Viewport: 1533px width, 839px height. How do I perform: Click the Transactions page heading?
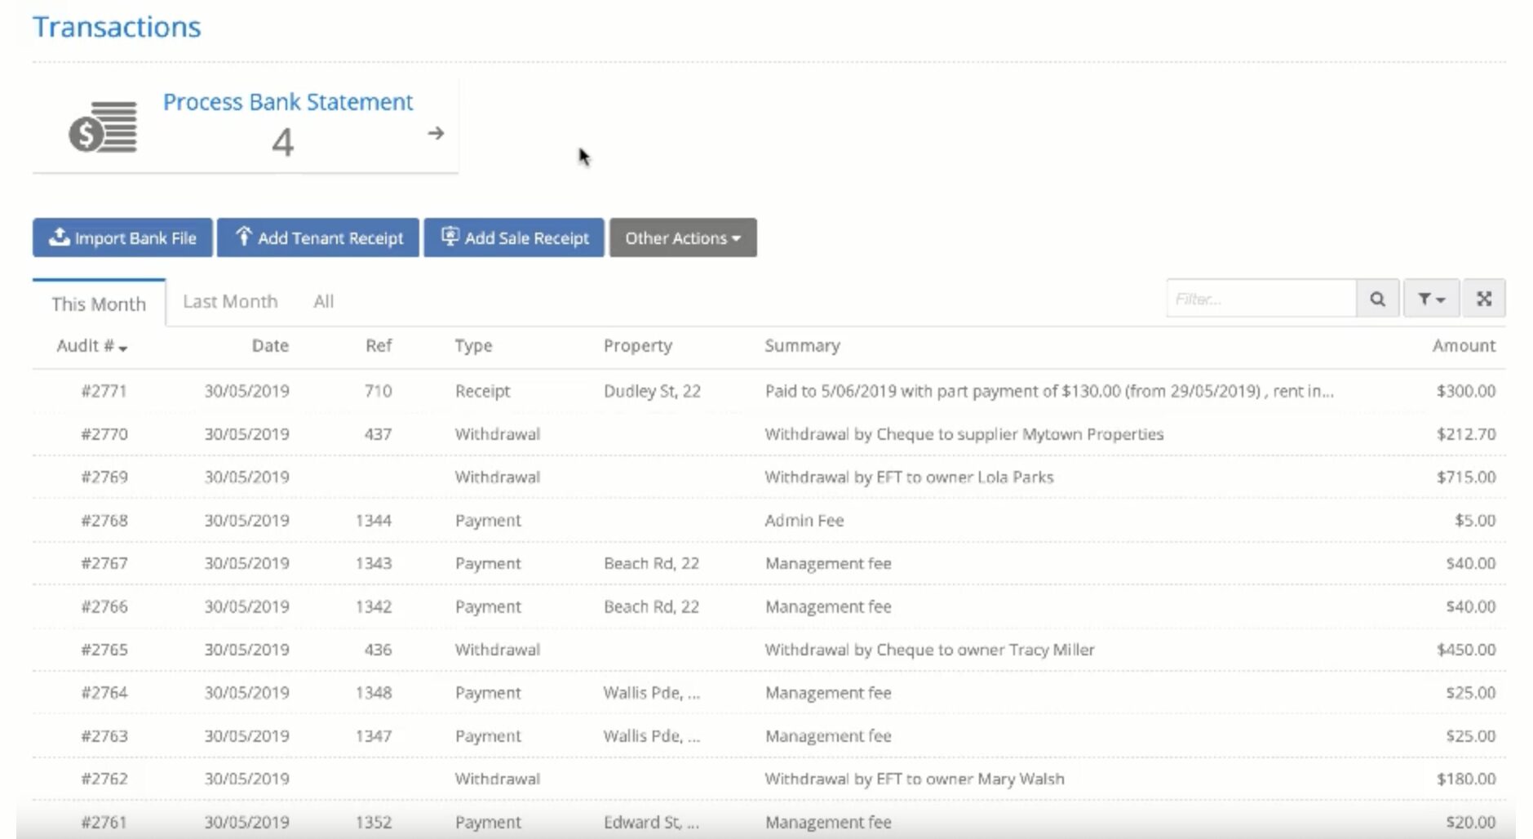point(117,27)
